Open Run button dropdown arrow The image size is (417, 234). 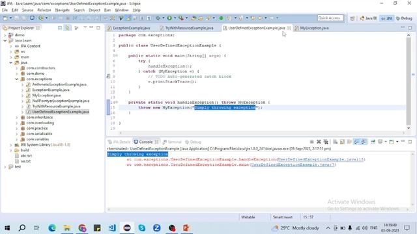coord(175,18)
